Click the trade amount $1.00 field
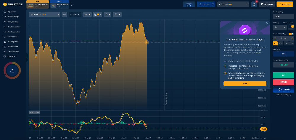 click(x=283, y=38)
